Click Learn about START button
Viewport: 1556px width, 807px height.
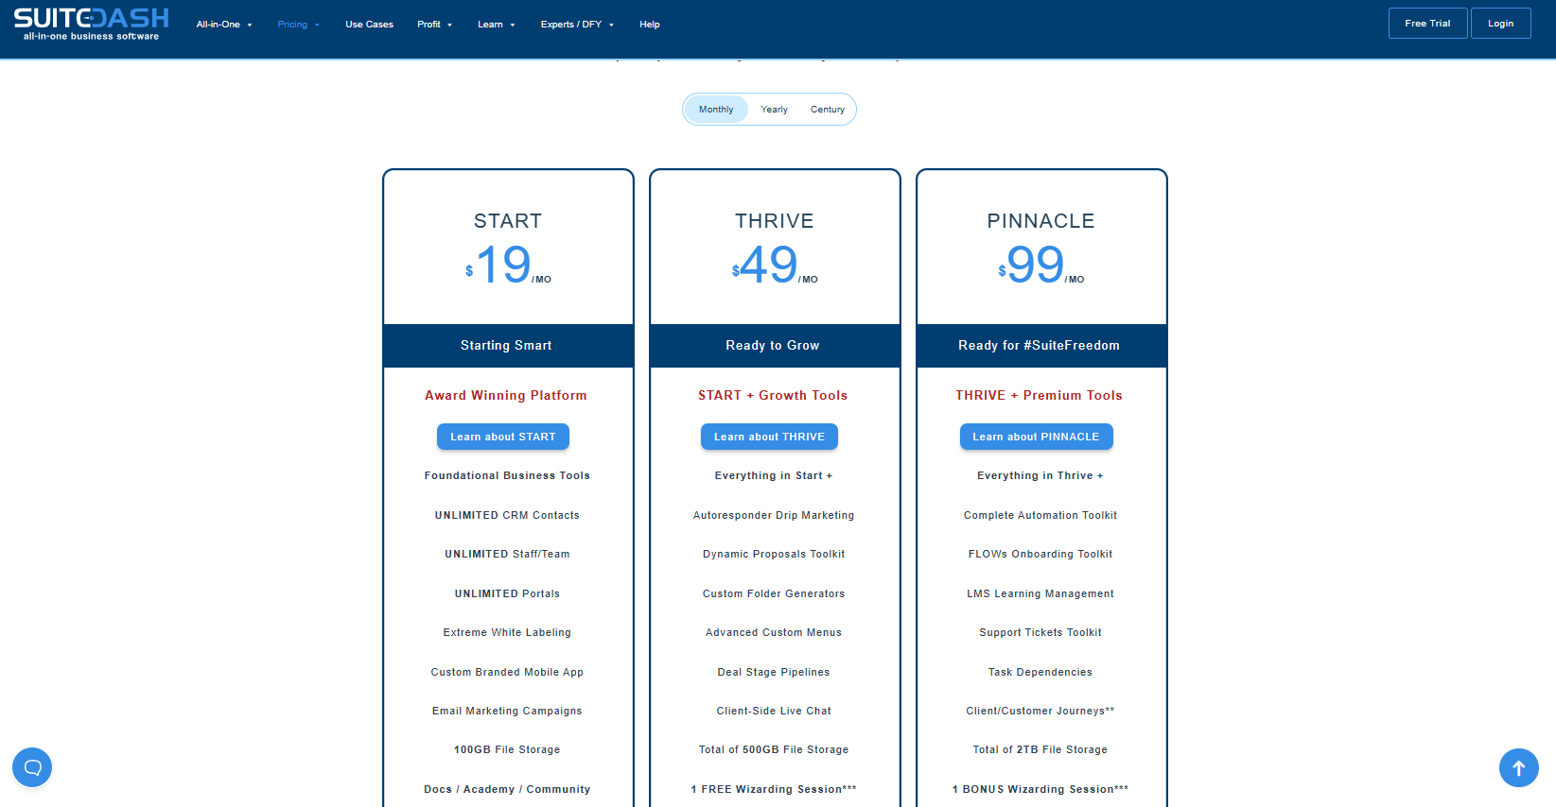click(x=502, y=437)
